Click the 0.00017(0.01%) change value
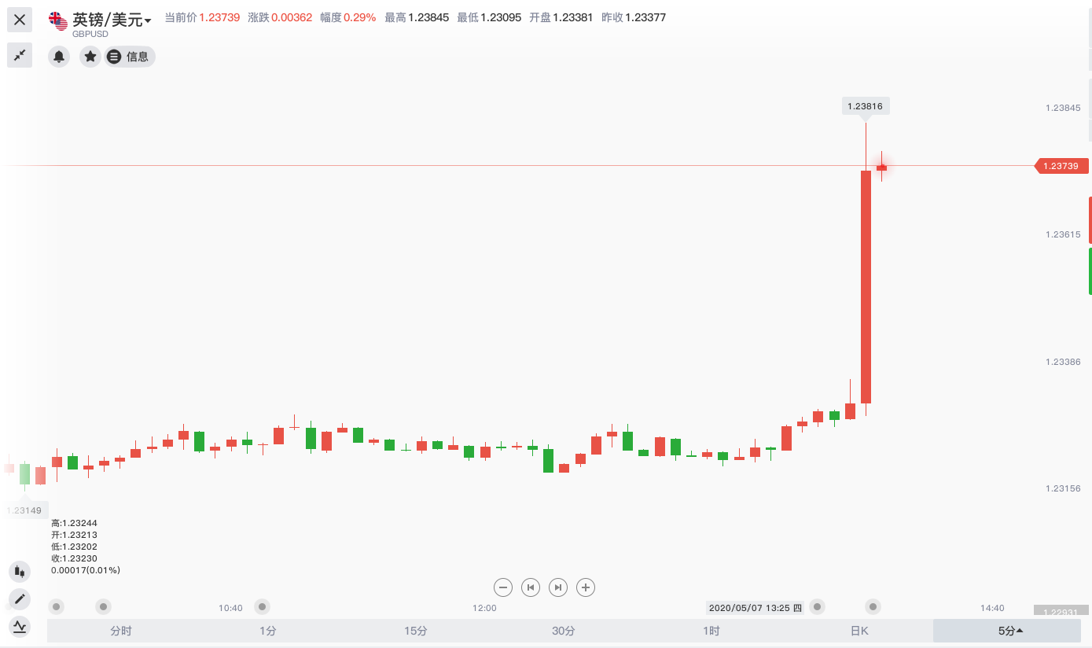Viewport: 1092px width, 648px height. click(x=86, y=570)
